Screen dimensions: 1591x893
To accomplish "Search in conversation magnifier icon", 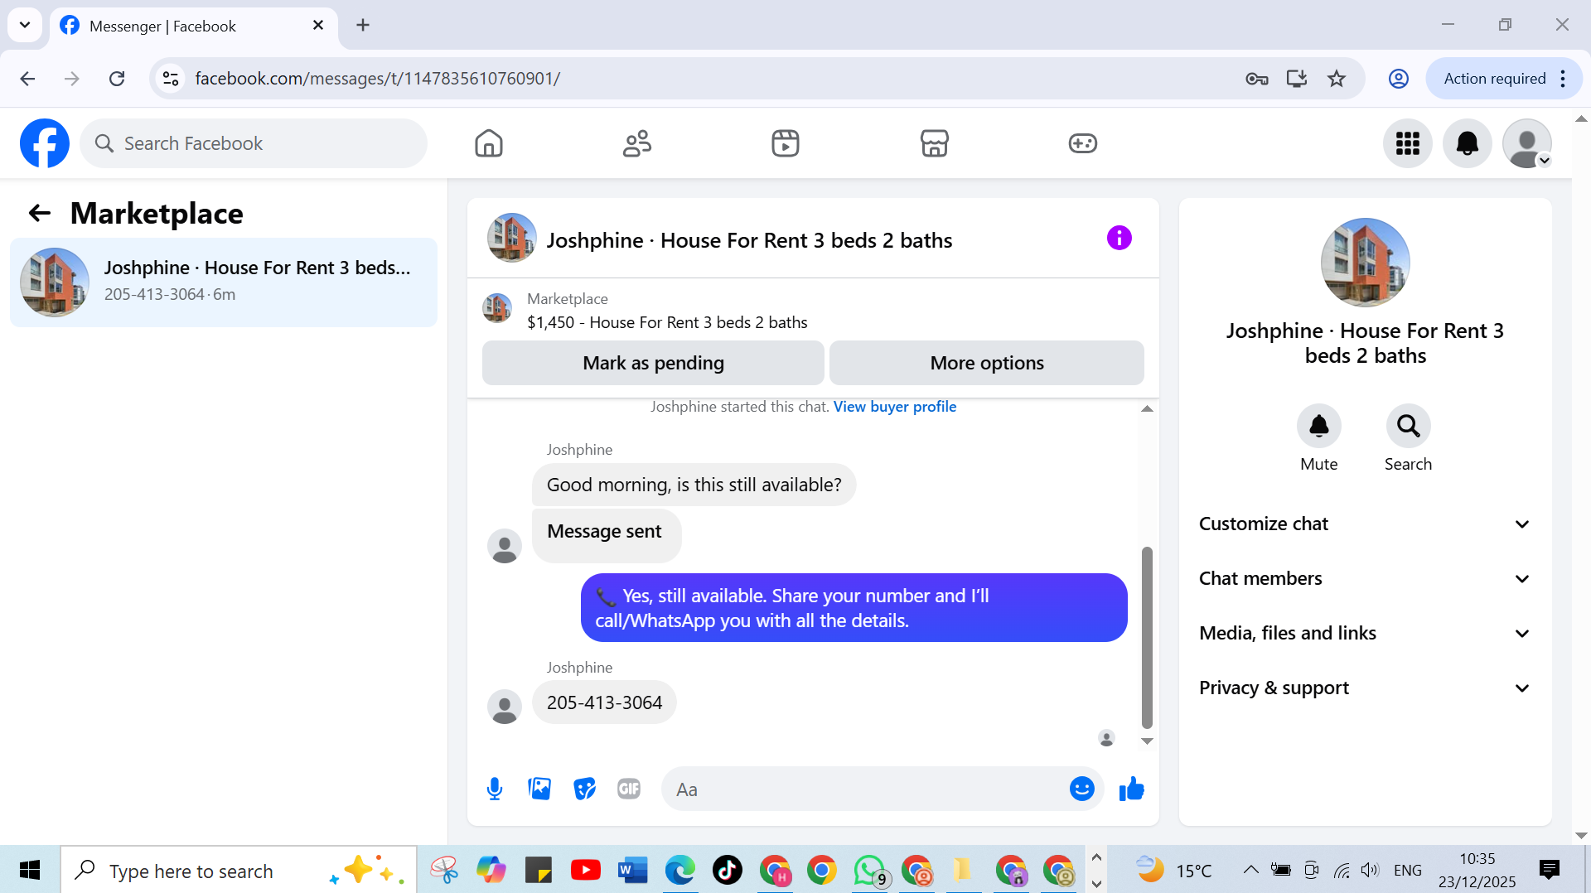I will (x=1409, y=426).
